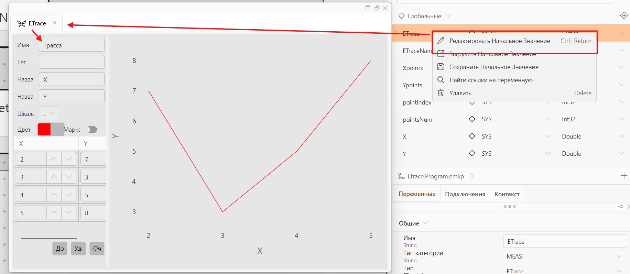Switch to the Подключения tab

[x=465, y=194]
